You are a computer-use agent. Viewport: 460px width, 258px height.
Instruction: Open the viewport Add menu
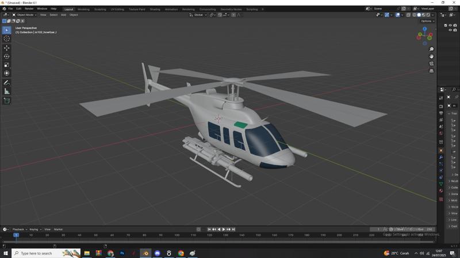point(63,15)
